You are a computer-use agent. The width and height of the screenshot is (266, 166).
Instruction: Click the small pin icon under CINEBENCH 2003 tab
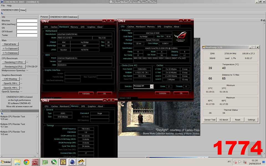pos(2,13)
